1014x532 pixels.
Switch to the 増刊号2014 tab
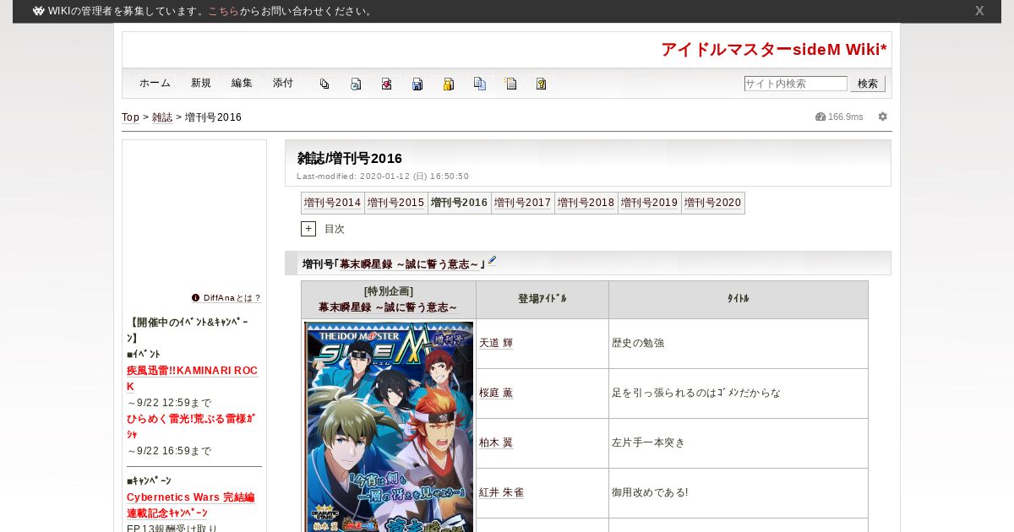333,203
